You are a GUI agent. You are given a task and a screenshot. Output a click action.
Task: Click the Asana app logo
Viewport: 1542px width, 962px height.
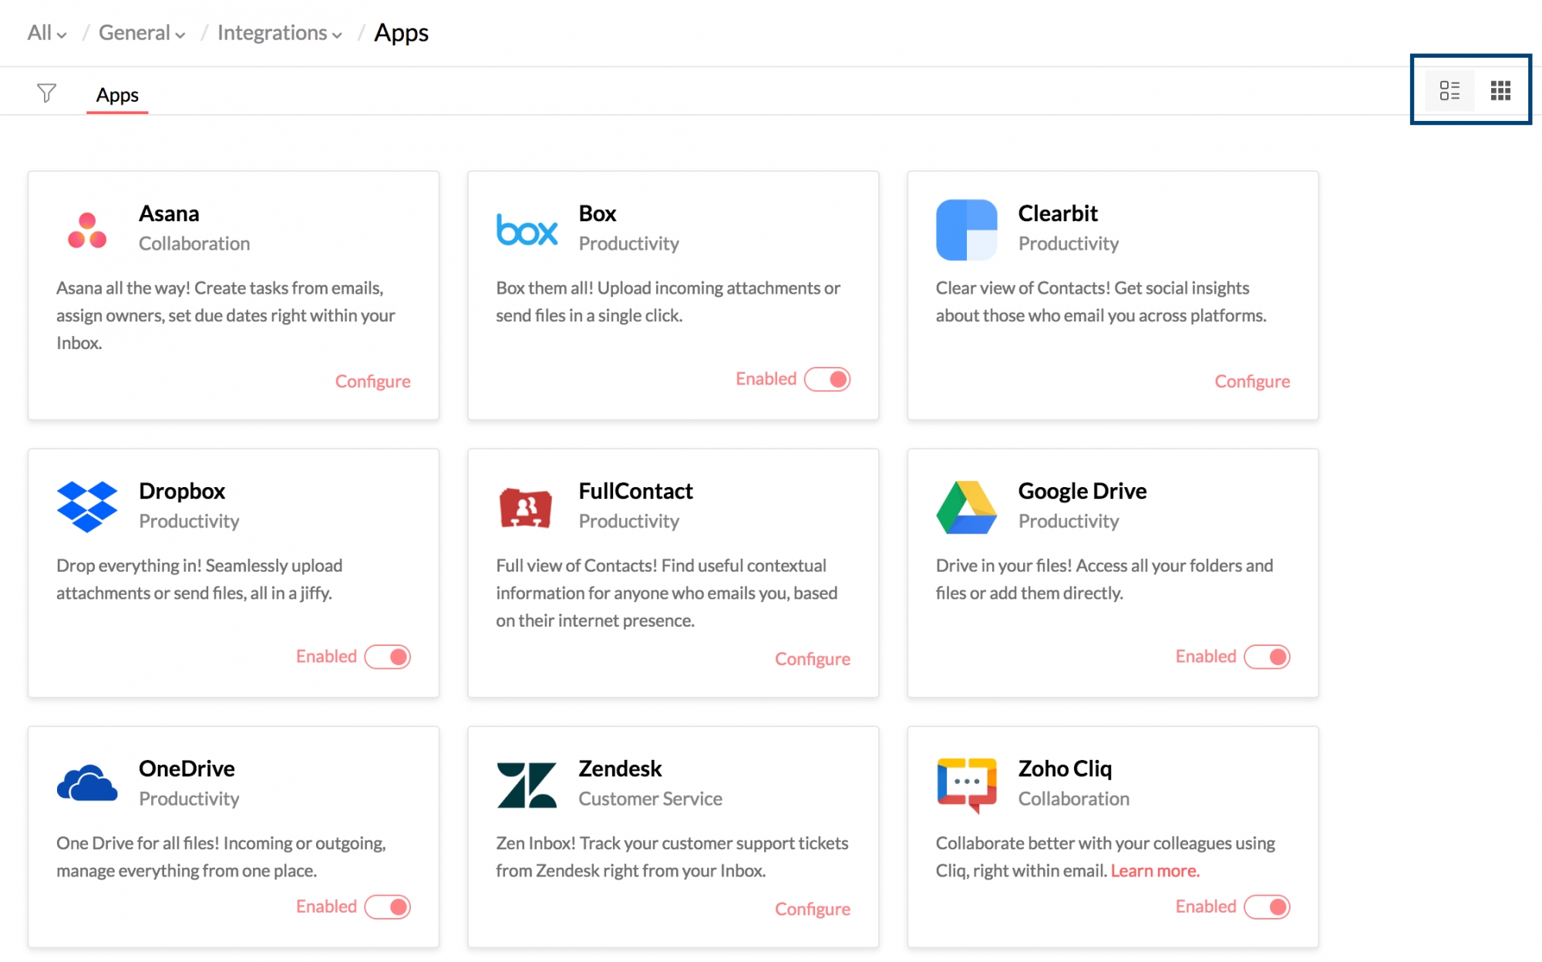point(87,230)
